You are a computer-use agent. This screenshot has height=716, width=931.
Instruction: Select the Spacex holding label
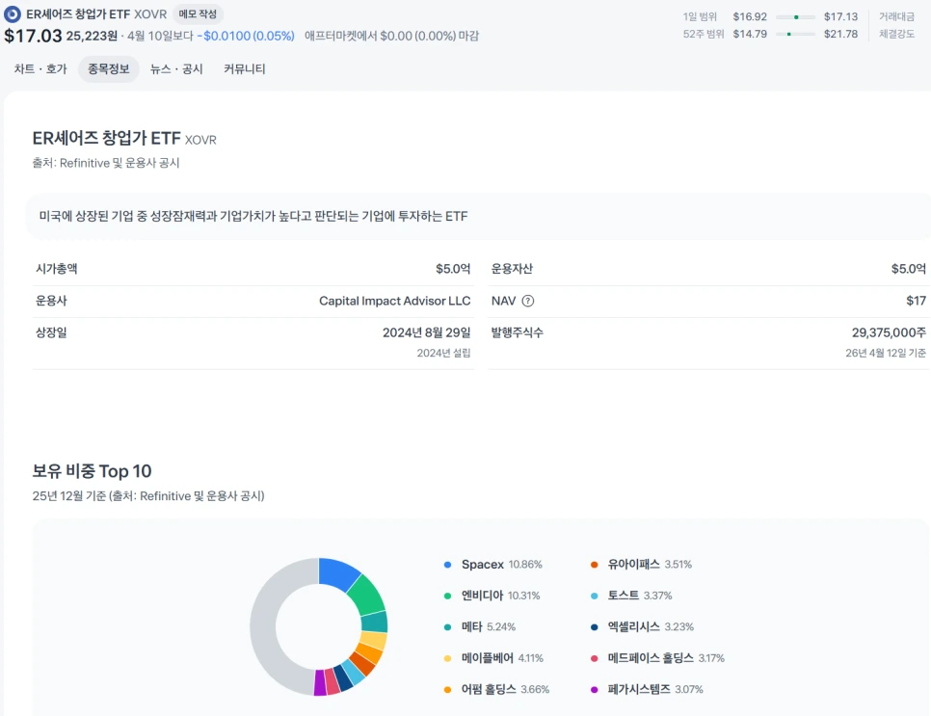483,565
